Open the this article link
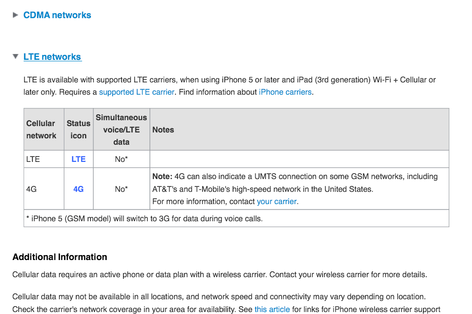The width and height of the screenshot is (472, 314). [272, 309]
